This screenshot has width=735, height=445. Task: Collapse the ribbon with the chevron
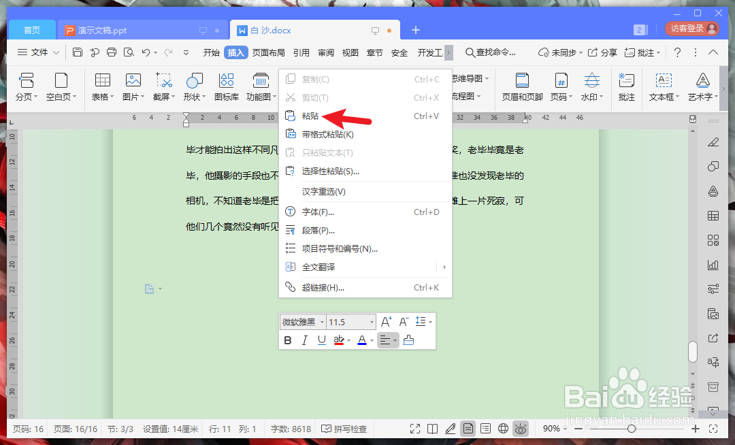(713, 52)
